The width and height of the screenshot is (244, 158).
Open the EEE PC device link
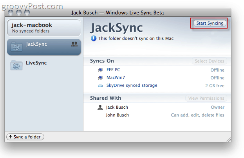[113, 70]
